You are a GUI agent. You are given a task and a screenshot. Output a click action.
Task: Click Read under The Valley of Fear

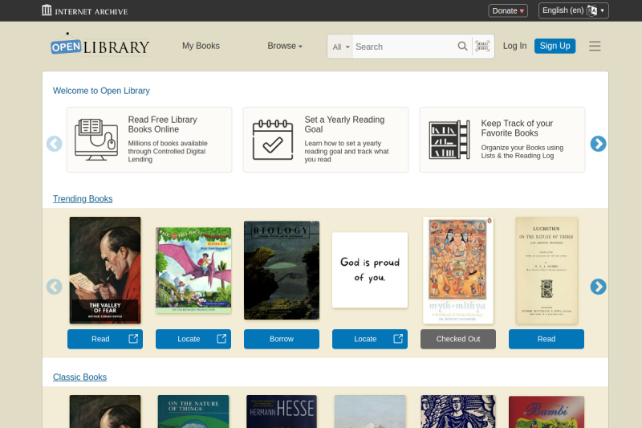click(105, 339)
